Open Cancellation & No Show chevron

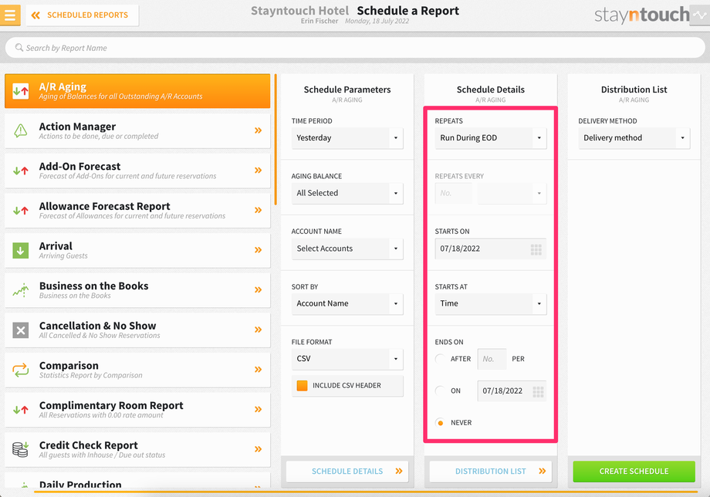(x=258, y=330)
